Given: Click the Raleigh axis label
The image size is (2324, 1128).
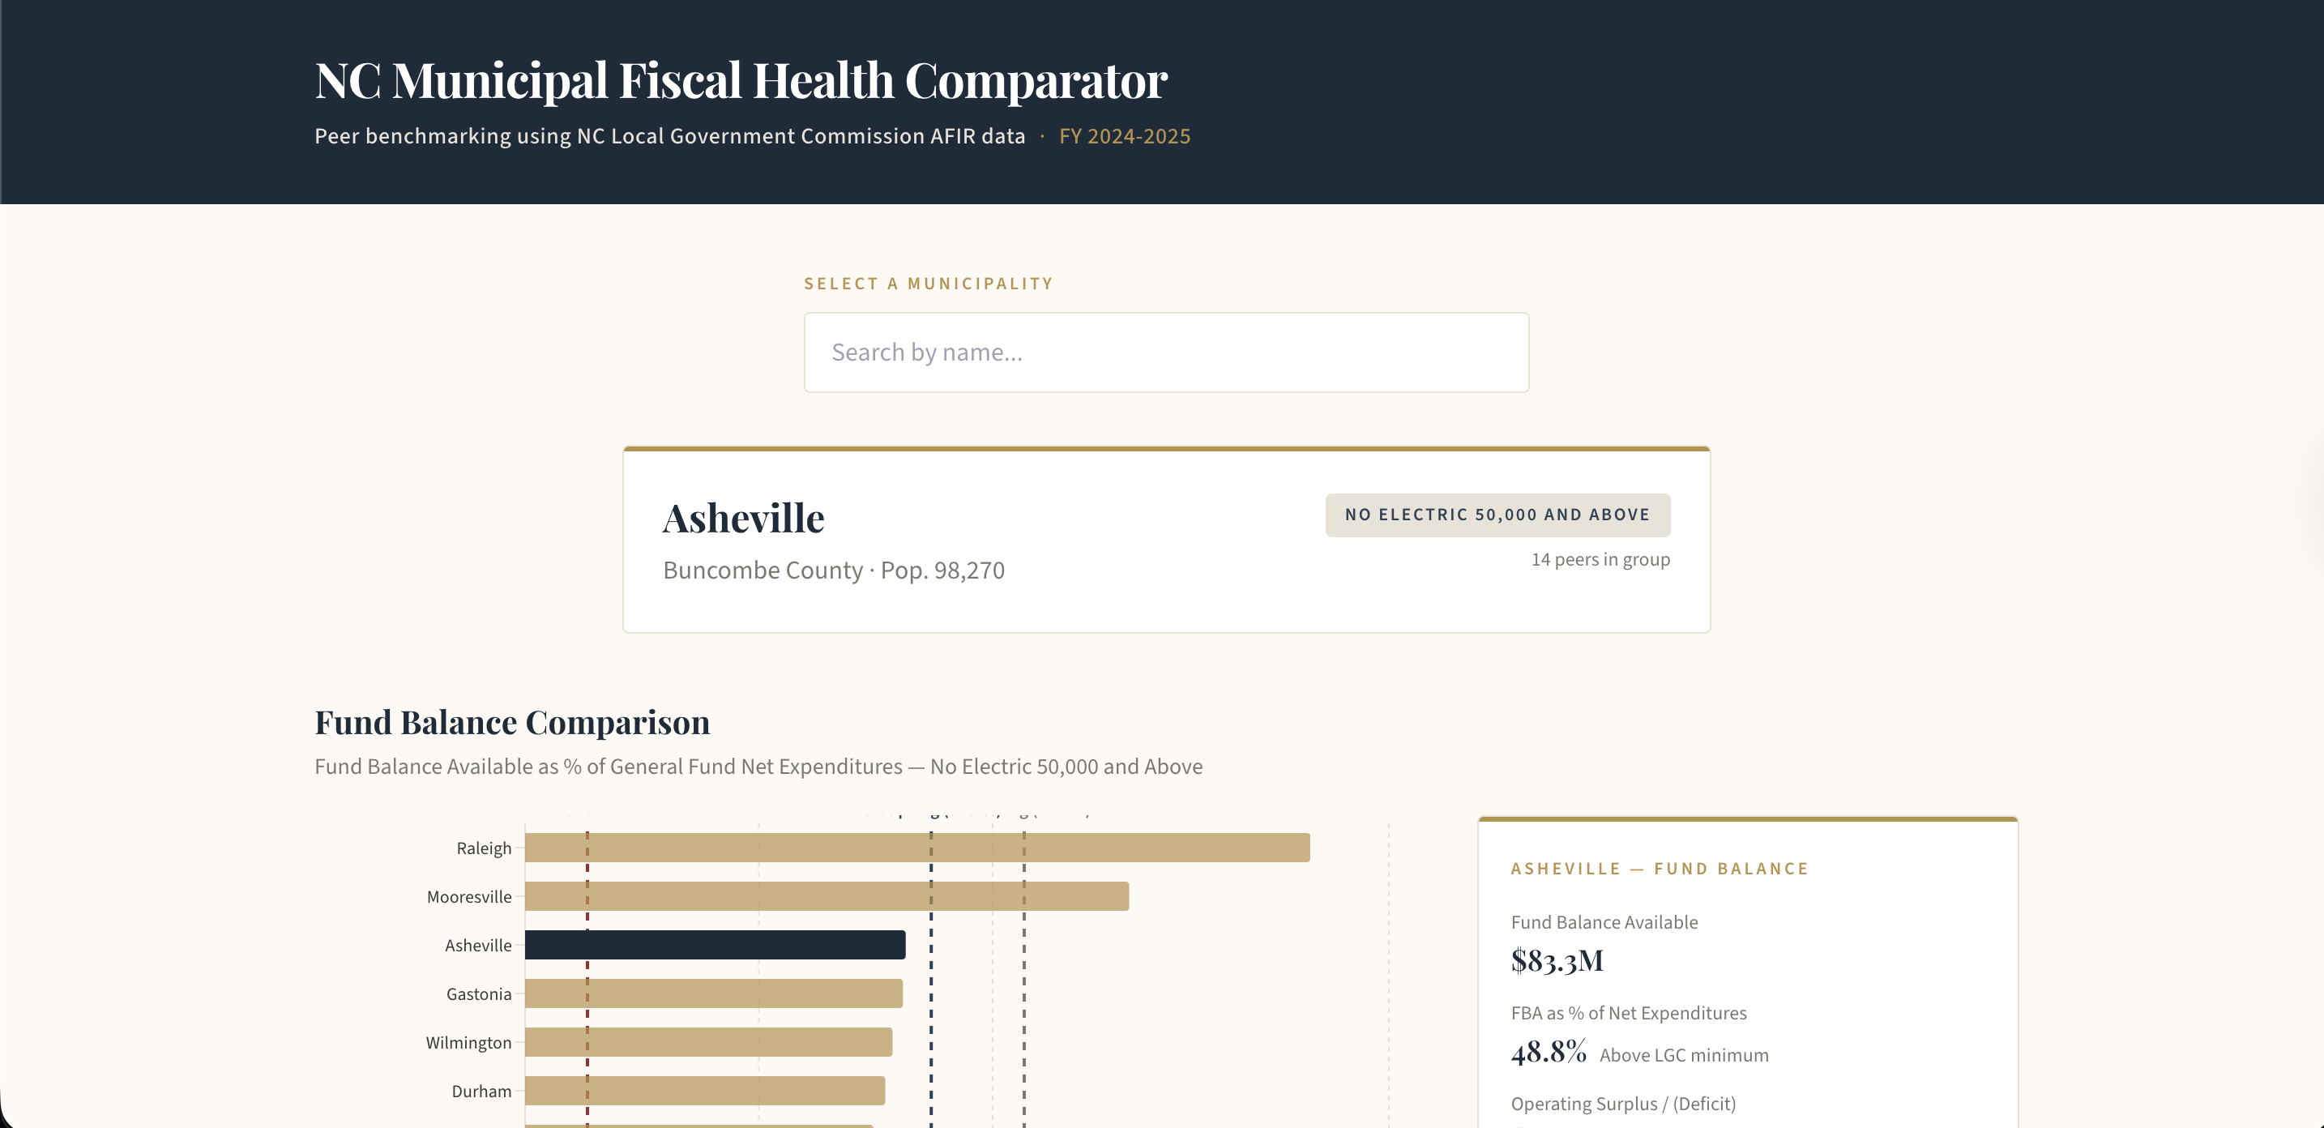Looking at the screenshot, I should 484,848.
